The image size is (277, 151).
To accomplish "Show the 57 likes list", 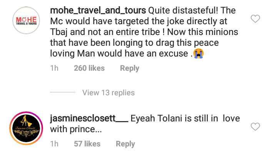I will [x=87, y=144].
